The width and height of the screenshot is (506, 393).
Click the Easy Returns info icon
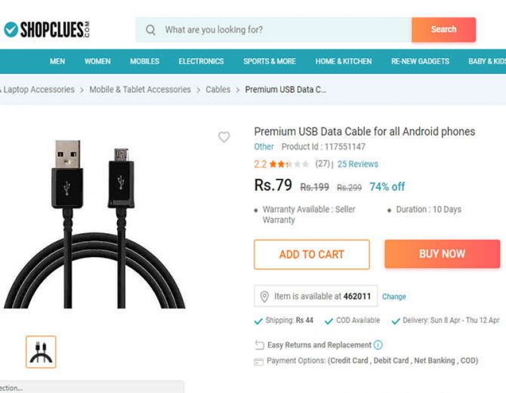pyautogui.click(x=378, y=345)
